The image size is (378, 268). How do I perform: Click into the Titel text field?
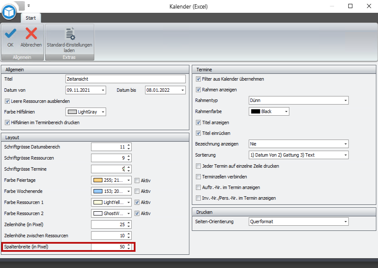(126, 79)
